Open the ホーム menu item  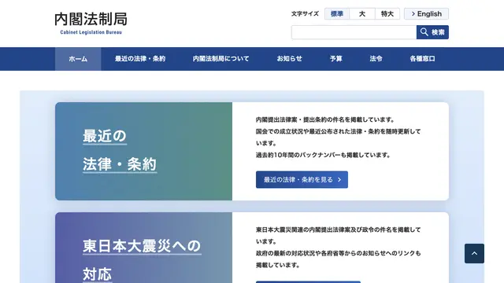click(x=78, y=59)
